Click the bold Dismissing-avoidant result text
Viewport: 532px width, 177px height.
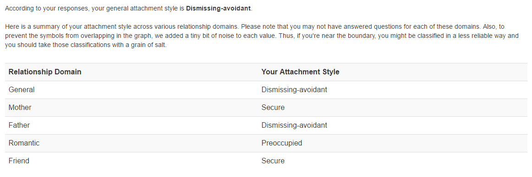218,9
